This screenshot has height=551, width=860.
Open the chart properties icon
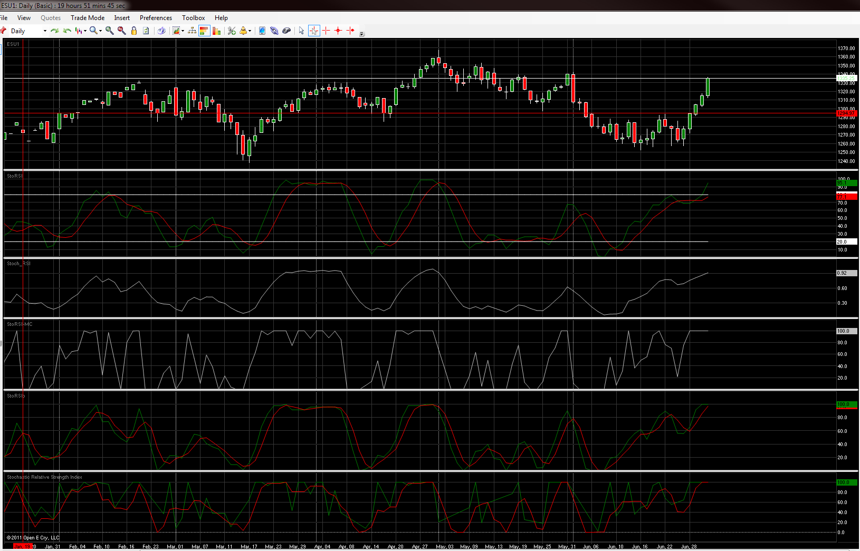coord(176,31)
